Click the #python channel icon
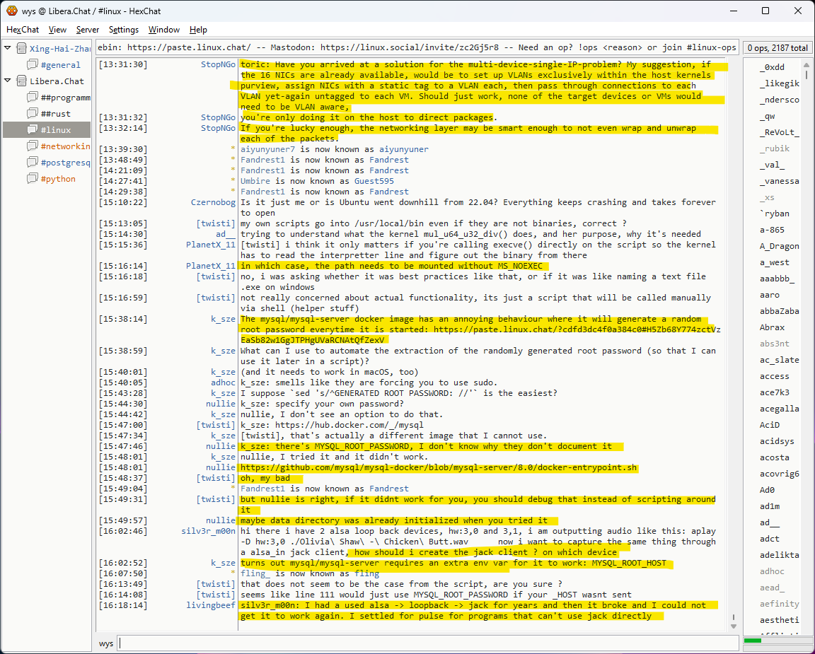Image resolution: width=815 pixels, height=654 pixels. 32,179
